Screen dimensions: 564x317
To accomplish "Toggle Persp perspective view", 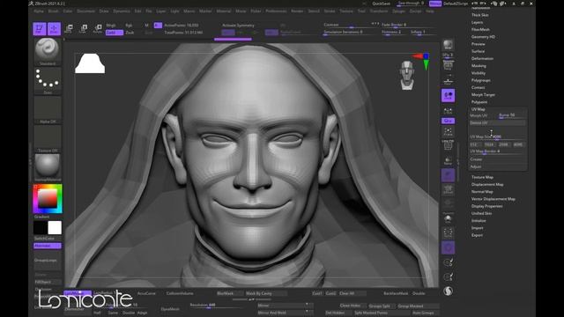I will [449, 66].
